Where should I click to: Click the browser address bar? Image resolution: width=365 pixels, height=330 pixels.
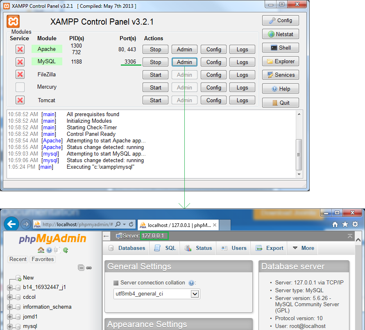(x=78, y=225)
